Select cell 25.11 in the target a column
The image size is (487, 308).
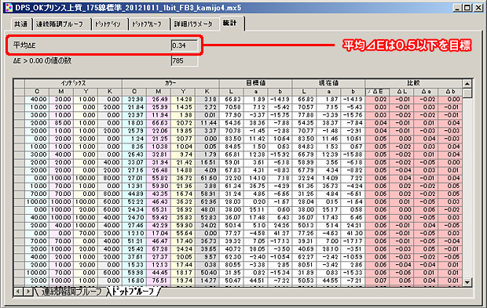255,210
